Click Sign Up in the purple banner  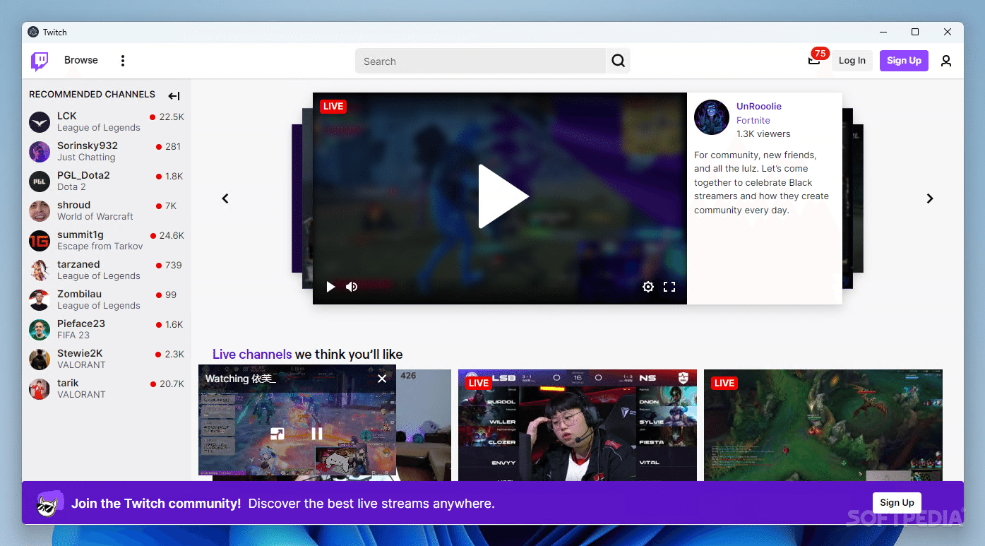pos(897,502)
